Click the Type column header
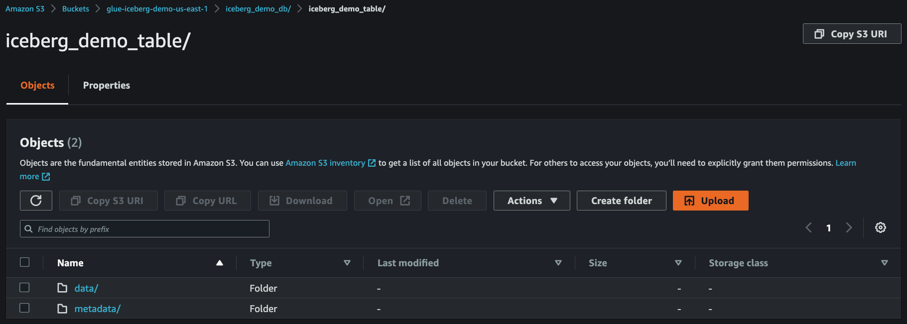Viewport: 907px width, 324px height. point(261,263)
